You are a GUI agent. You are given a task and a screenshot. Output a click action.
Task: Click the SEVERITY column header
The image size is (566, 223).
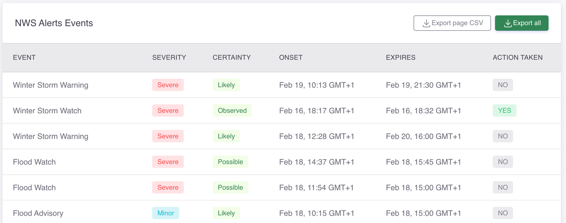click(x=169, y=57)
